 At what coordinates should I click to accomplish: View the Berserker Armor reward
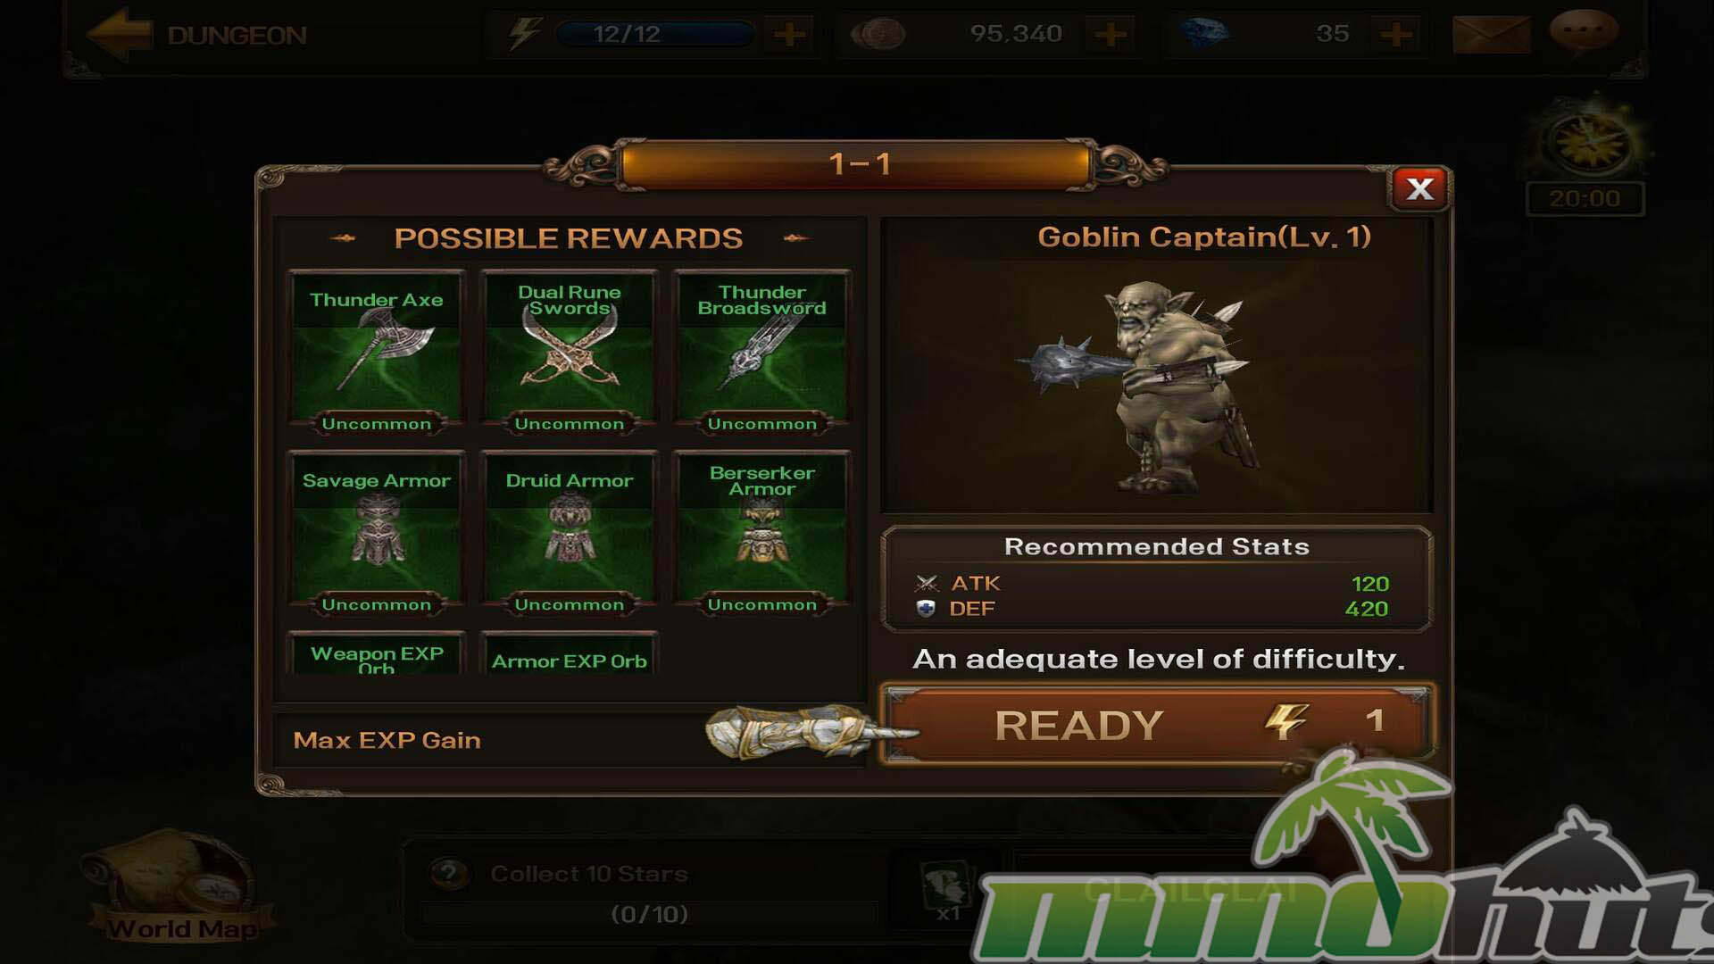(761, 533)
